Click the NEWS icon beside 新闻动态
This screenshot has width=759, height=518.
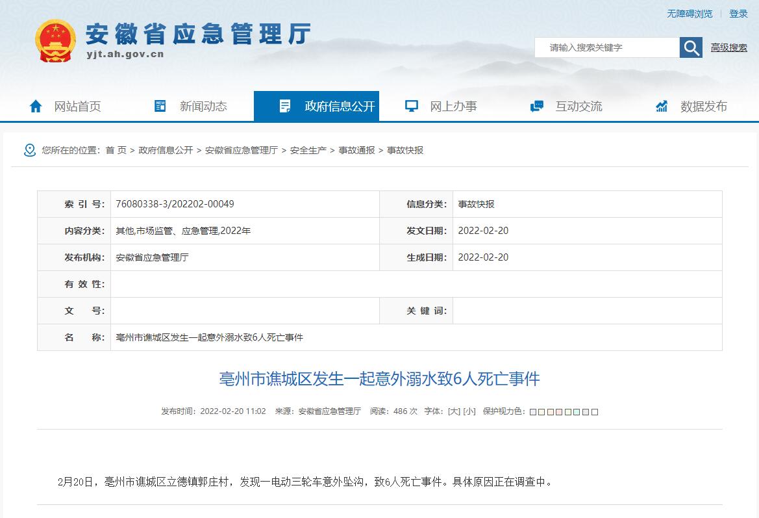tap(160, 105)
